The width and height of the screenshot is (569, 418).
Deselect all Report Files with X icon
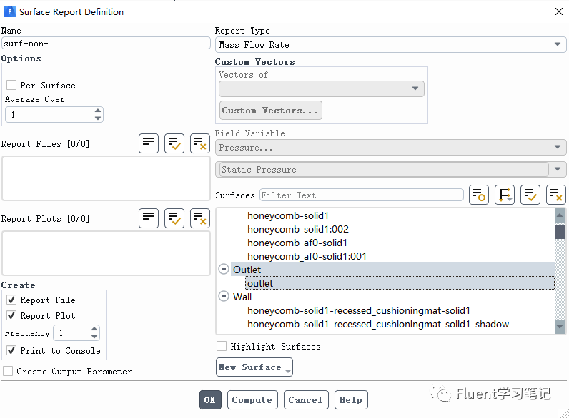[x=200, y=143]
